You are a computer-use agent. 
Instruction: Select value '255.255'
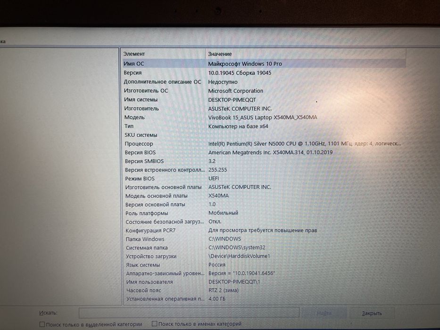[218, 170]
